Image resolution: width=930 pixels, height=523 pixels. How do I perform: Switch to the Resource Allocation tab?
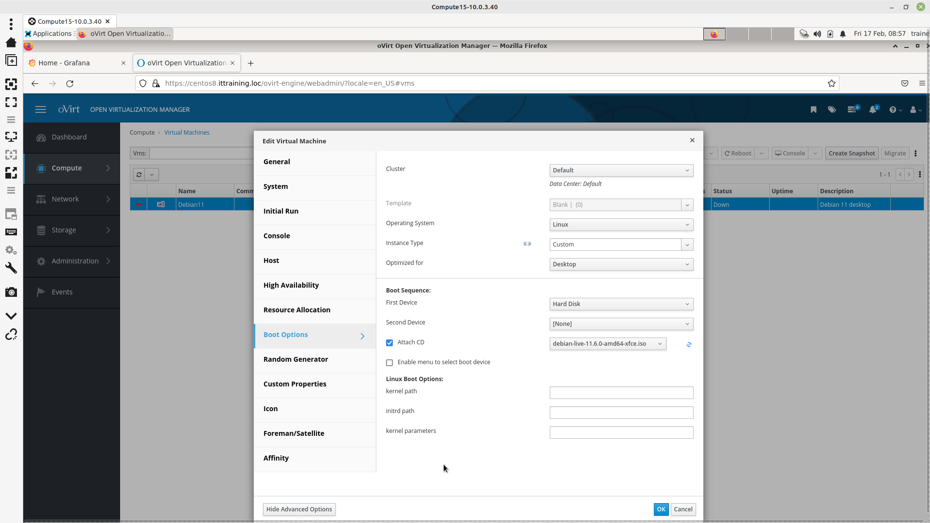click(x=297, y=310)
